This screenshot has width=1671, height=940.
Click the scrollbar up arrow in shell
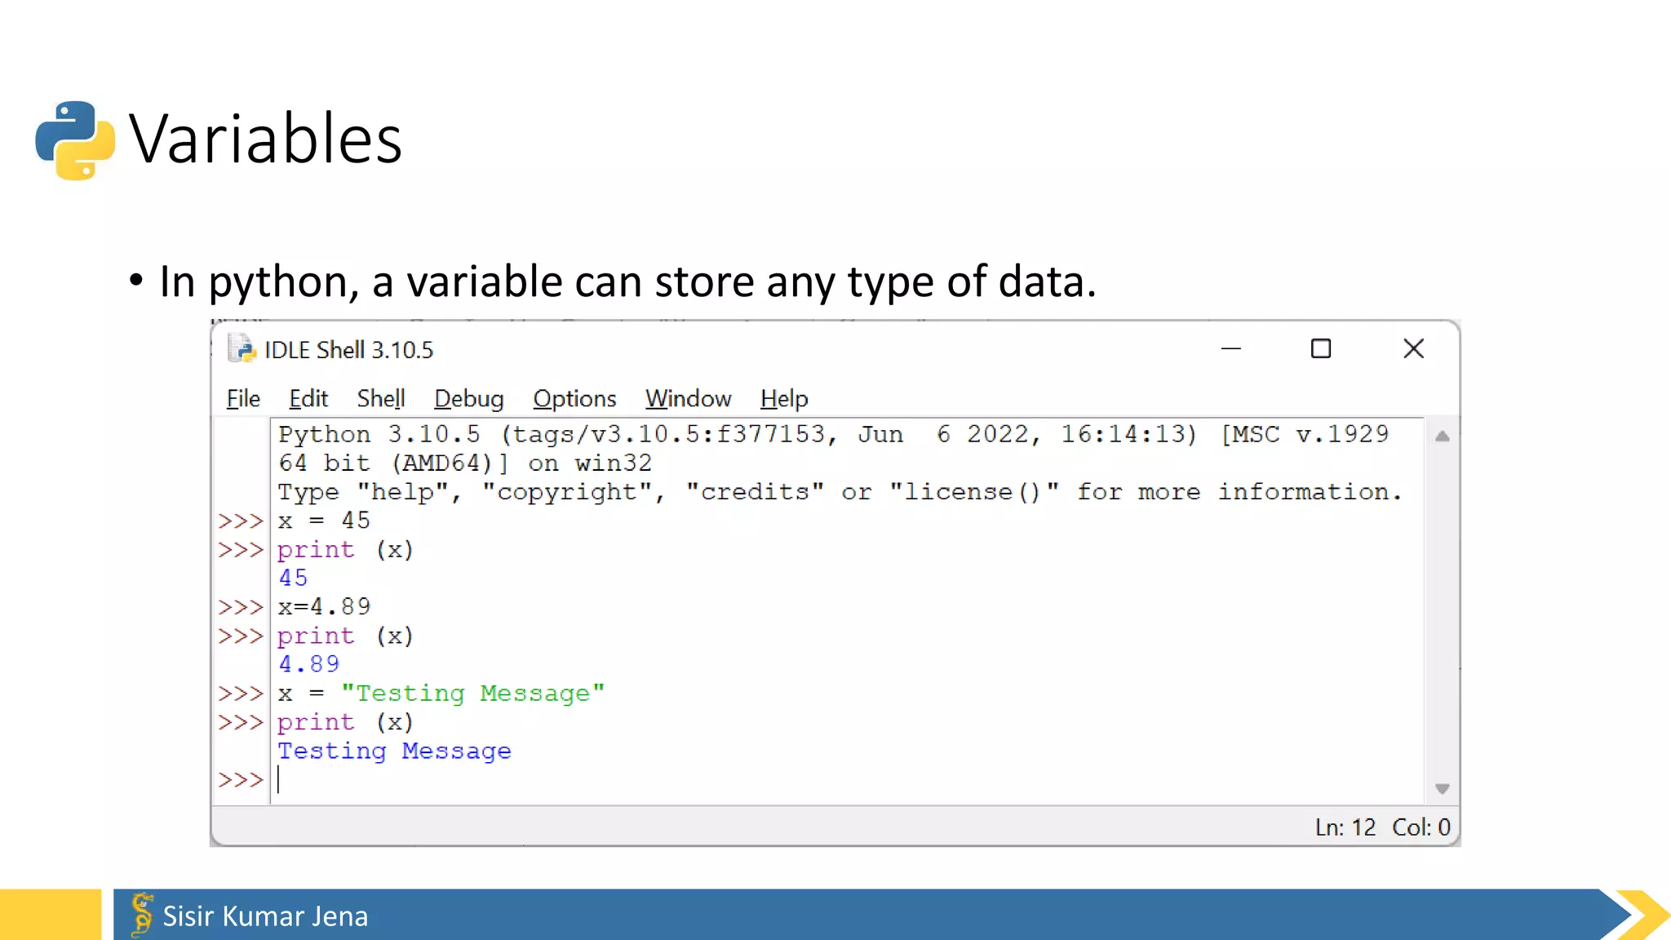coord(1443,437)
